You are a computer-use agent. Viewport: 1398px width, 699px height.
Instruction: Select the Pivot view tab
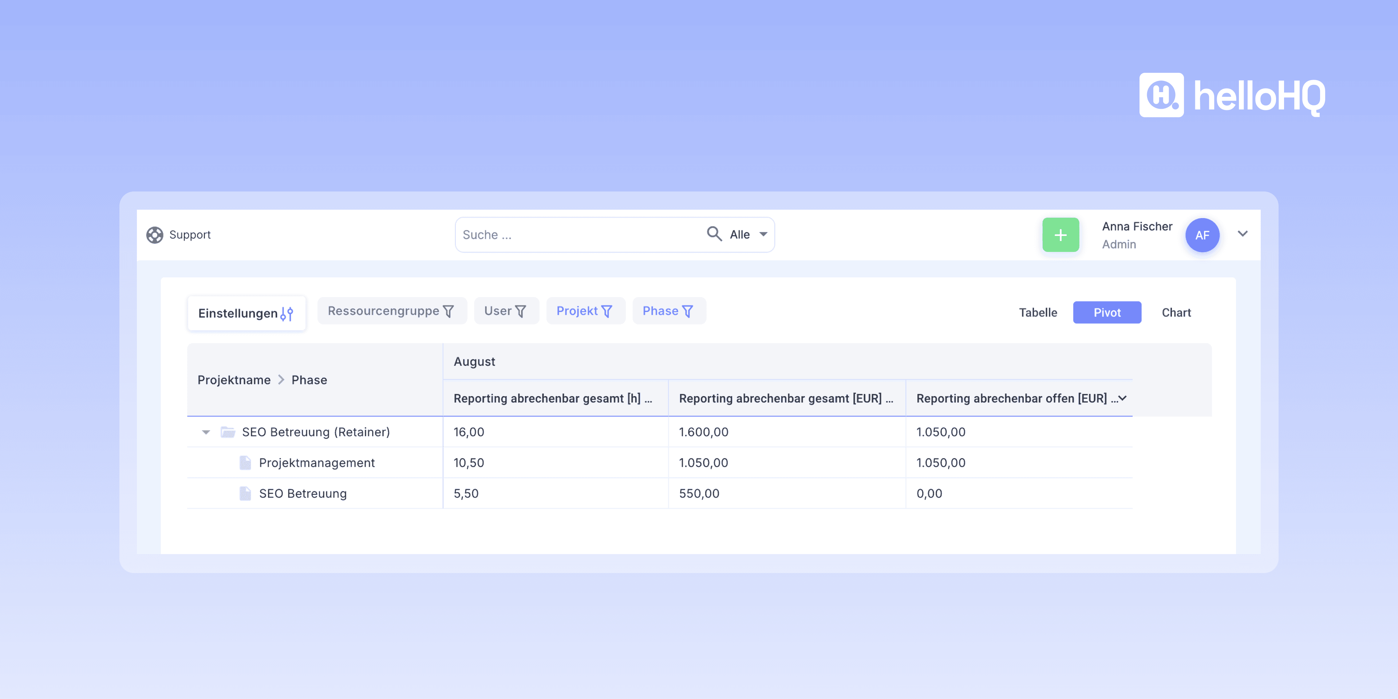[x=1107, y=313]
